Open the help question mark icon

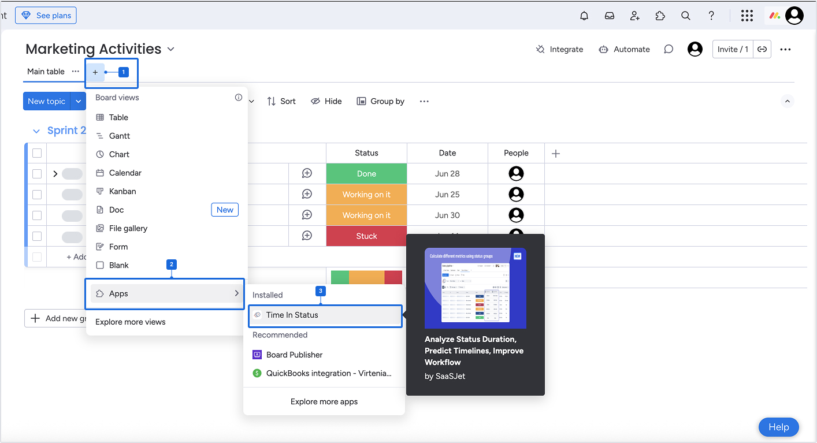[711, 16]
